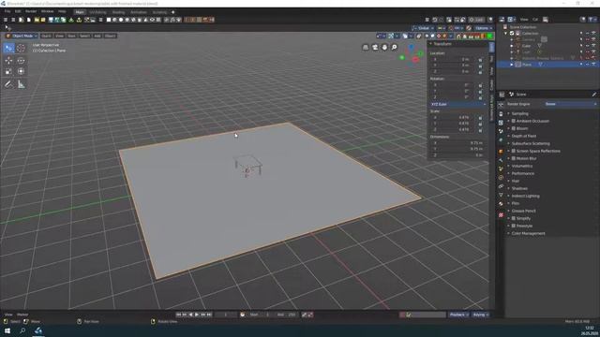Hide Plane object with eye icon
Viewport: 600px width, 337px height.
(587, 65)
